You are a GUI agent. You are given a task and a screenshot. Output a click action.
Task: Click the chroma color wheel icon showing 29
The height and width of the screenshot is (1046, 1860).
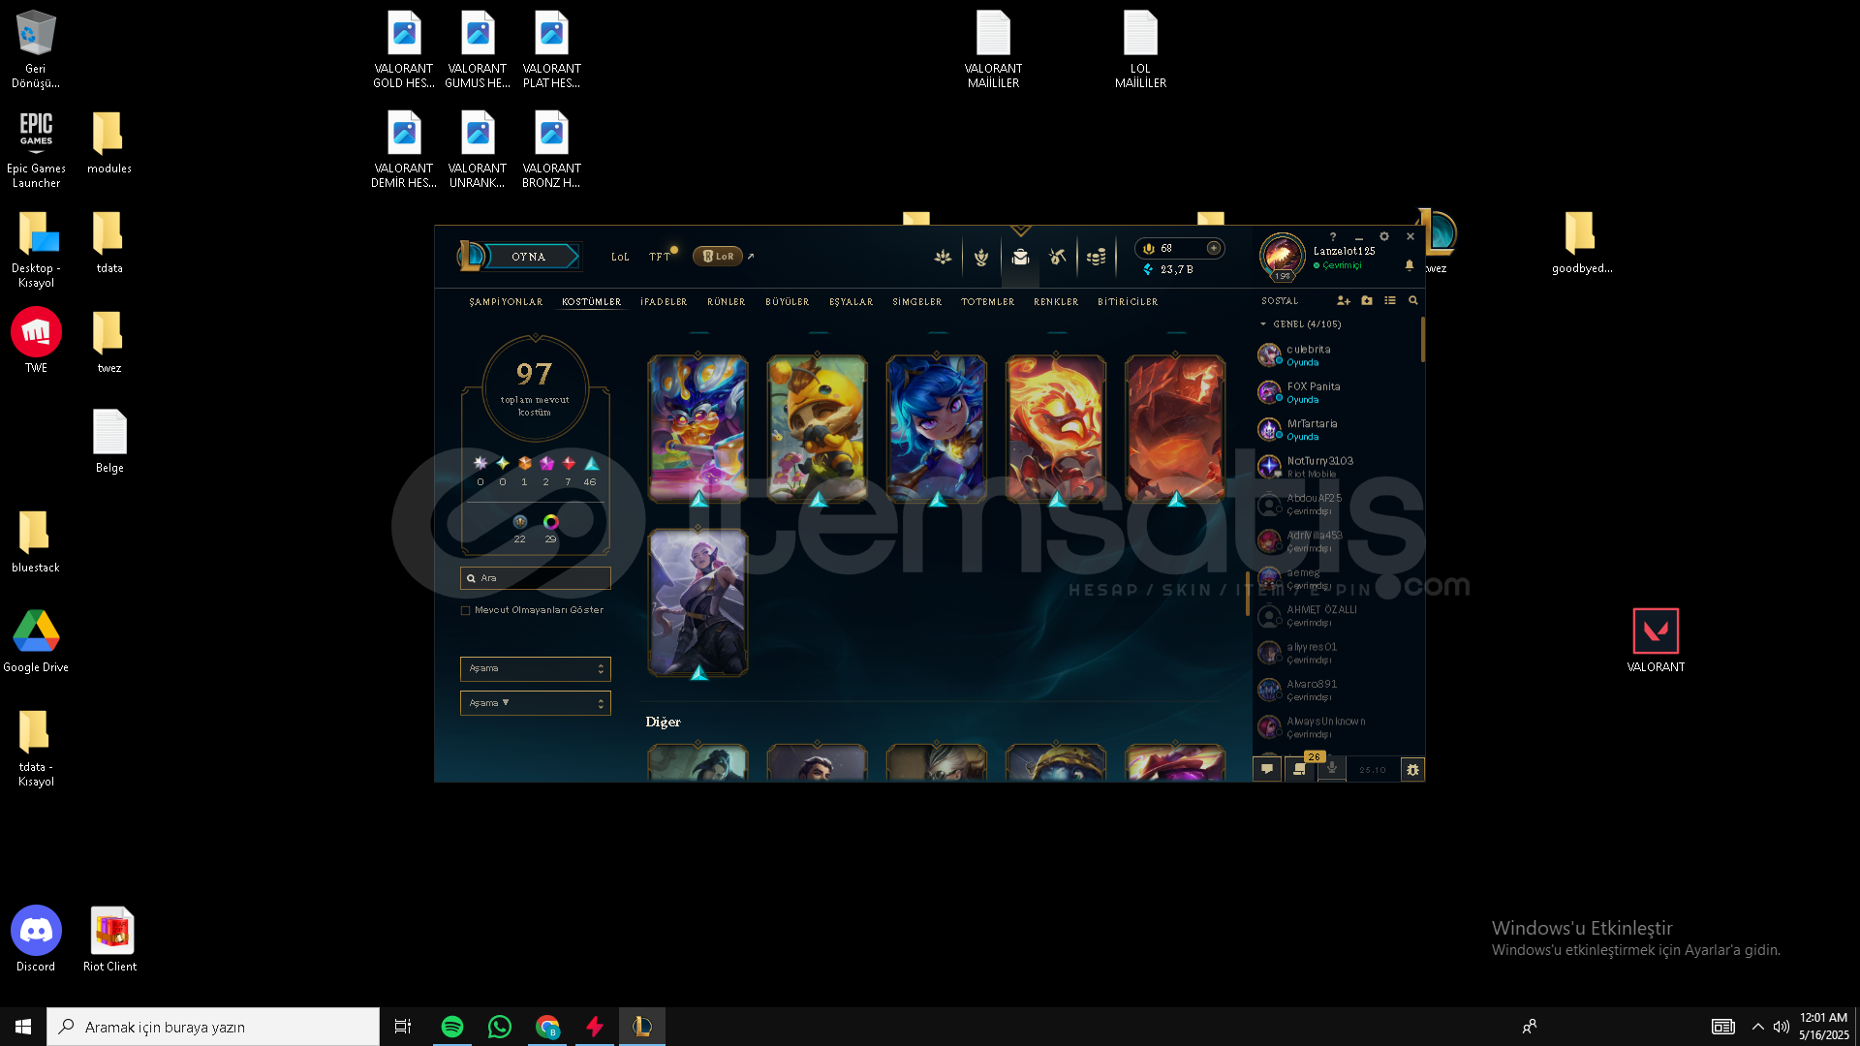pyautogui.click(x=550, y=522)
